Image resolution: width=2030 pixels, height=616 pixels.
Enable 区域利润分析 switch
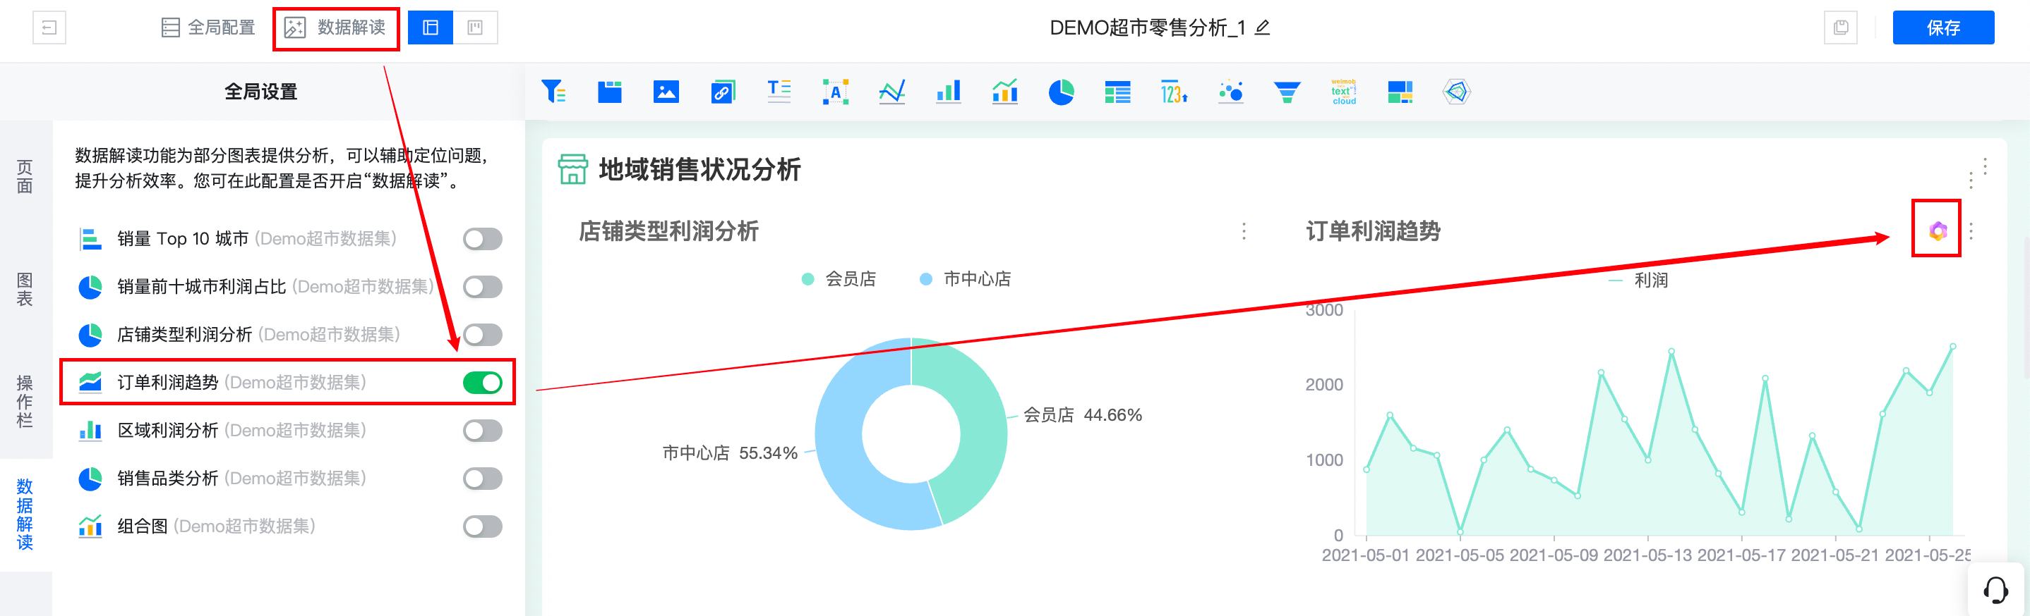(482, 431)
